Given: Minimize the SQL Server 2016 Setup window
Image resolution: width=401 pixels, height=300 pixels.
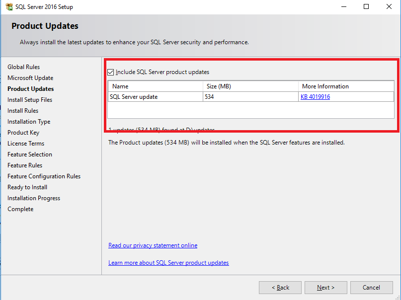Looking at the screenshot, I should [343, 7].
